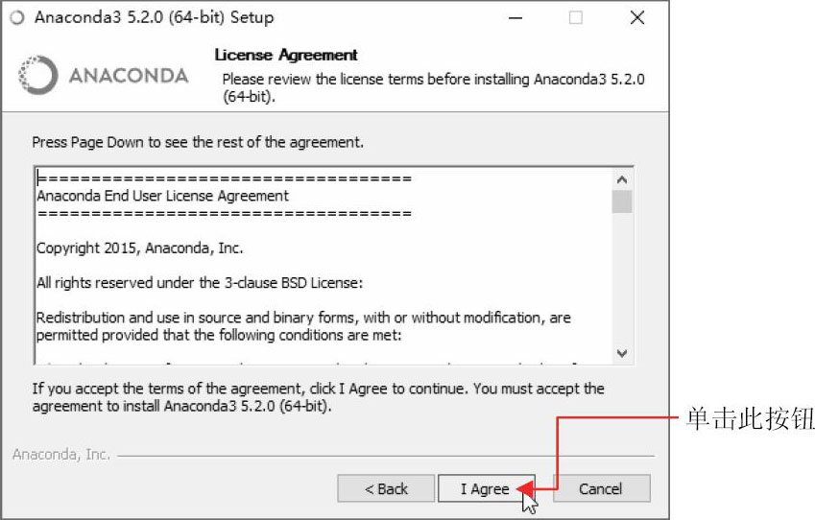Go back with the < Back button

386,488
